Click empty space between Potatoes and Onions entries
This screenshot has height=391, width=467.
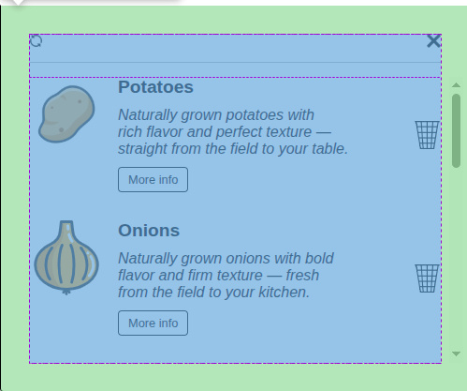234,206
